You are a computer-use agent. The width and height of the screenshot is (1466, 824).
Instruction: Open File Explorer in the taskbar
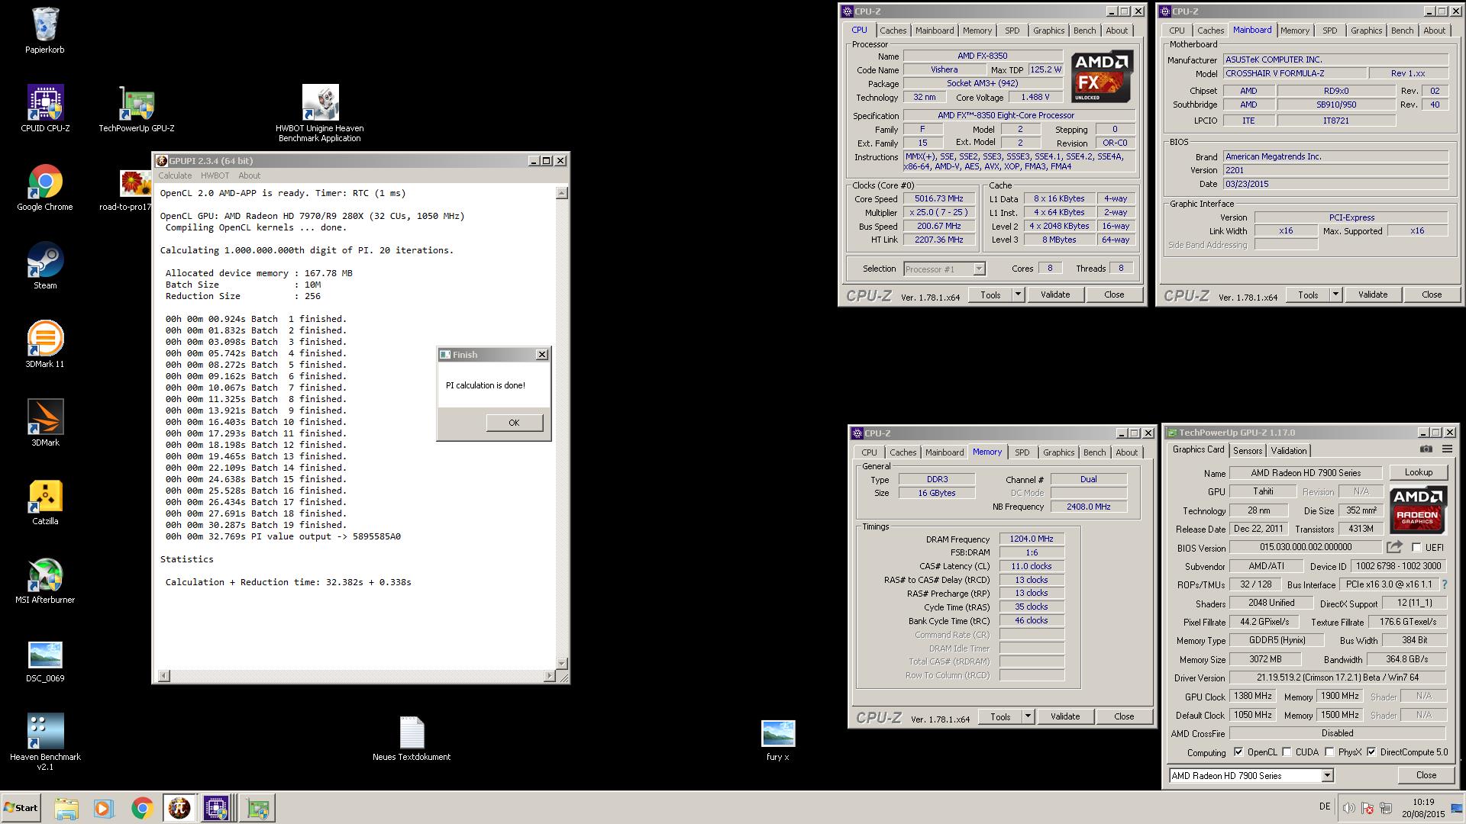(x=66, y=808)
